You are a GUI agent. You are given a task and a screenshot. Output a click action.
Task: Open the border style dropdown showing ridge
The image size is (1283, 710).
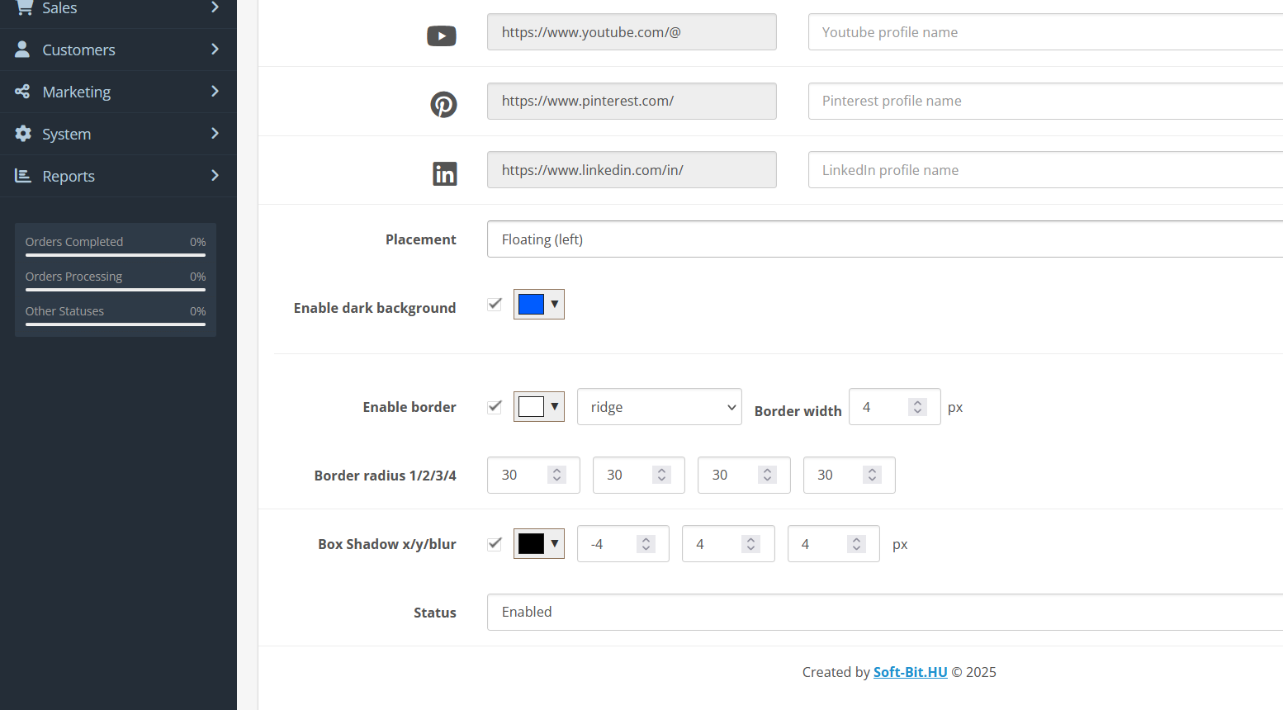point(660,407)
